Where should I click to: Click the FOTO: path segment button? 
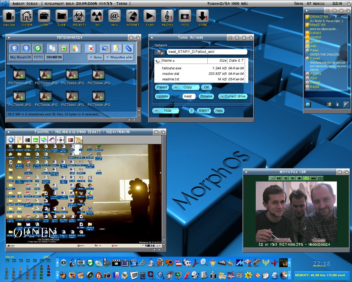tap(38, 57)
